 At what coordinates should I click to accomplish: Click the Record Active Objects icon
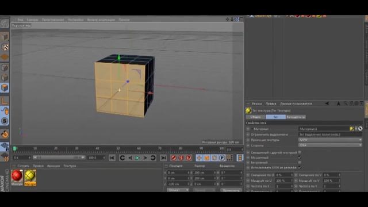click(x=174, y=158)
